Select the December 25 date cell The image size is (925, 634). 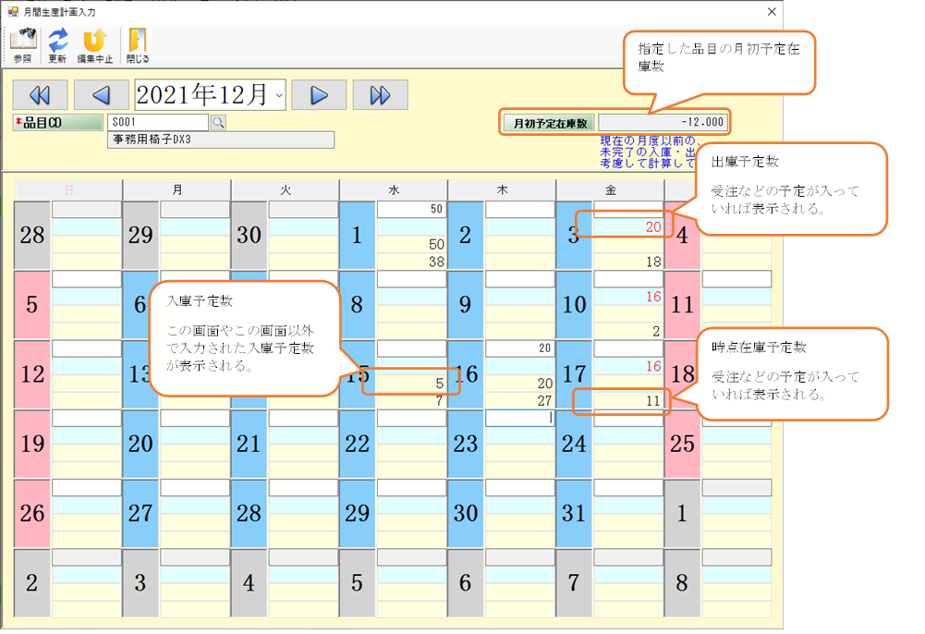[682, 444]
